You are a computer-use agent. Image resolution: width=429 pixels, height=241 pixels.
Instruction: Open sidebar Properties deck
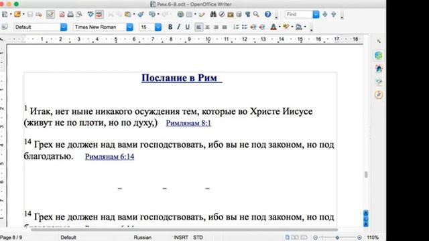(x=379, y=56)
